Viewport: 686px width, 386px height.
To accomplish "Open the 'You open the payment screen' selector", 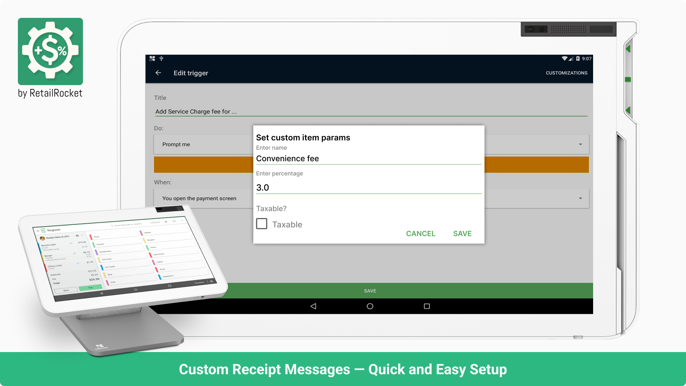I will tap(199, 198).
